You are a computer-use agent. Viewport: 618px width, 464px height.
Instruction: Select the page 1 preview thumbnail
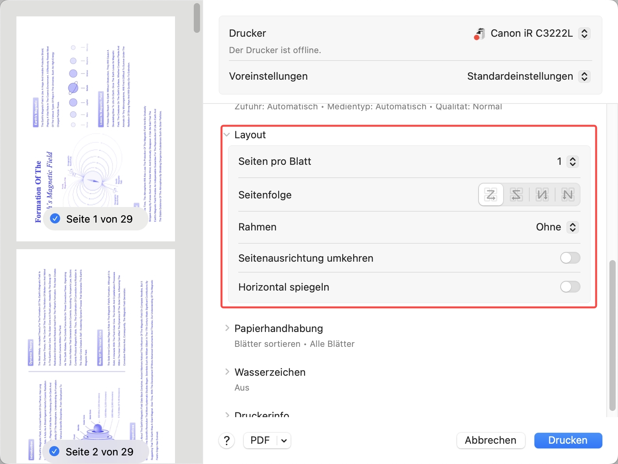96,129
